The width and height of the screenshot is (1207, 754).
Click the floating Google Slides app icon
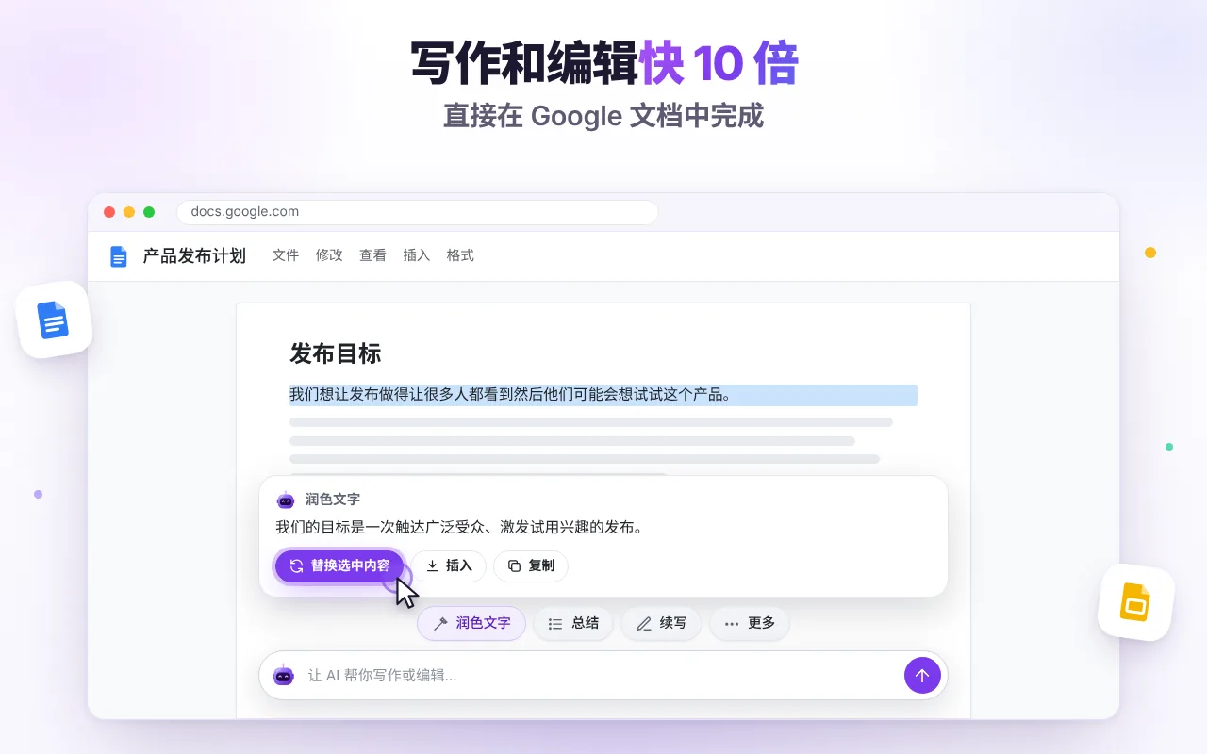[1136, 602]
